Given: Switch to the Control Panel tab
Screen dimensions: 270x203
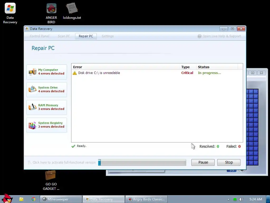Looking at the screenshot, I should point(40,36).
